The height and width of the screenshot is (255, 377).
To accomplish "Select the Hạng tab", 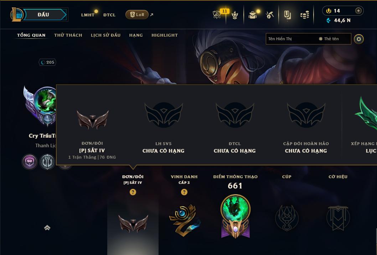I will (136, 35).
